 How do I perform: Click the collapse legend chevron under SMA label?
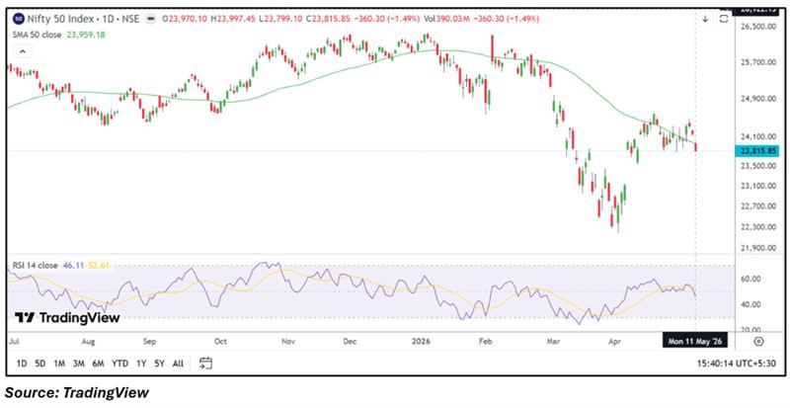click(23, 51)
